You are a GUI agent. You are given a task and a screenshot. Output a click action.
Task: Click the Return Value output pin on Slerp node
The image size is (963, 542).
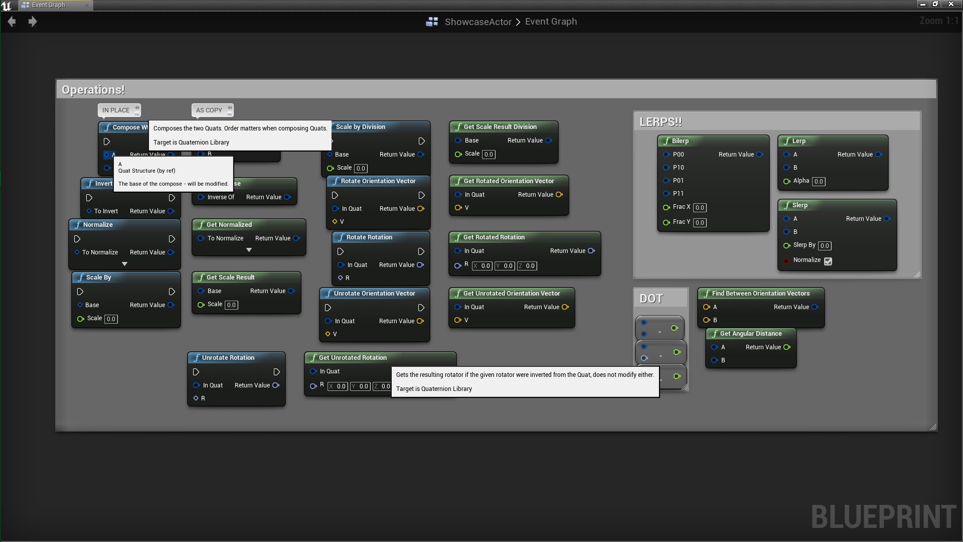pos(887,218)
